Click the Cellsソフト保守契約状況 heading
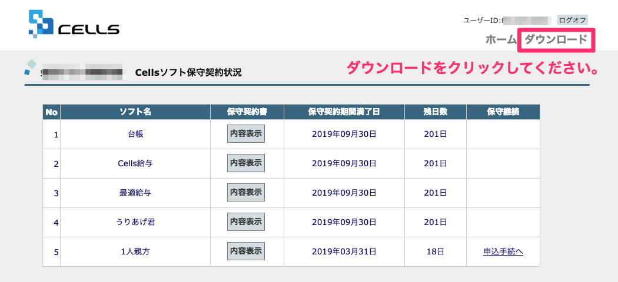This screenshot has height=282, width=618. coord(188,73)
